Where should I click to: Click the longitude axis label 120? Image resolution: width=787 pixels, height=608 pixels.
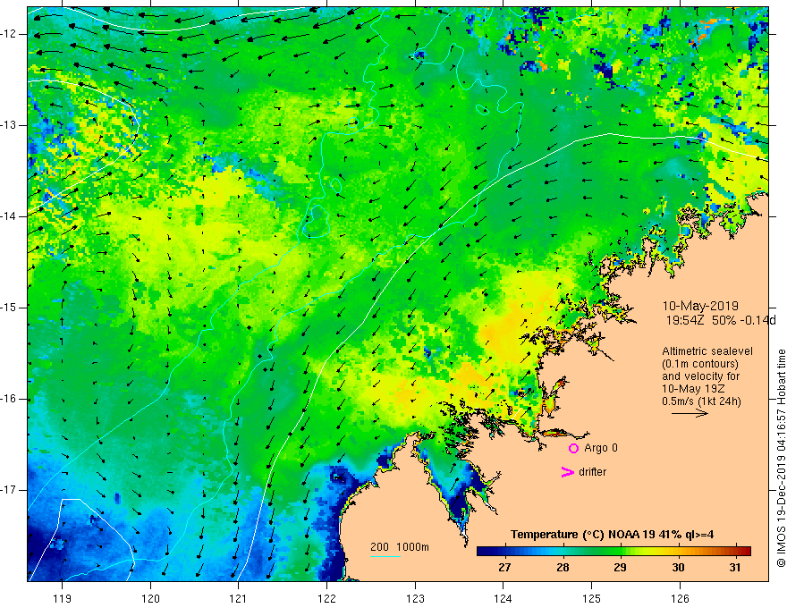pos(150,598)
